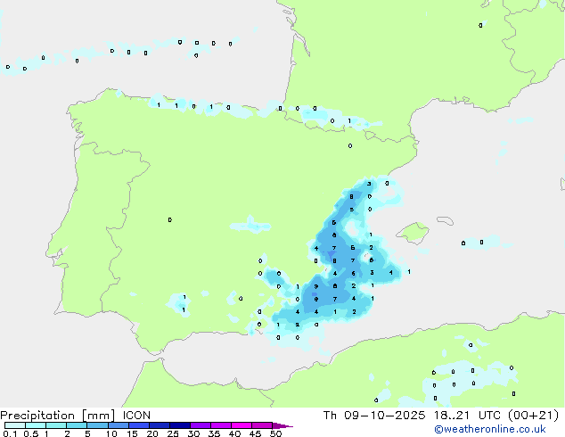Click the '25' legend scale label
Viewport: 565px width, 437px height.
point(173,433)
